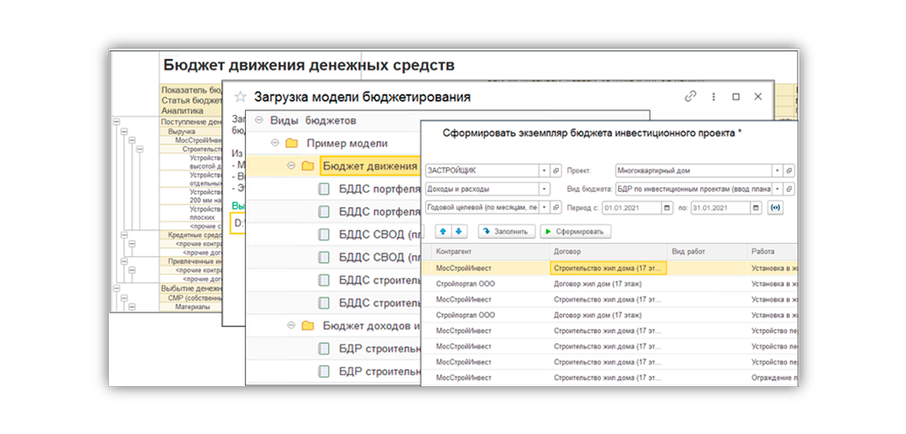
Task: Click folder icon of Пример модели
Action: [291, 143]
